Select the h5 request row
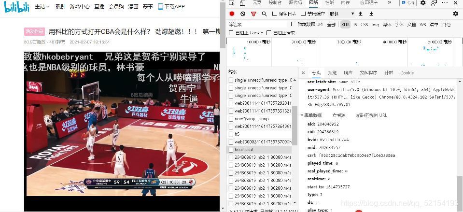The image size is (463, 212). tap(259, 134)
